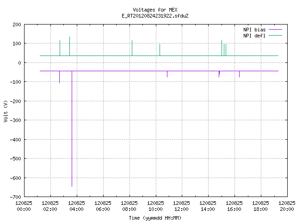The height and width of the screenshot is (222, 296).
Task: Click the chart title 'Voltages for MEX'
Action: [x=155, y=10]
